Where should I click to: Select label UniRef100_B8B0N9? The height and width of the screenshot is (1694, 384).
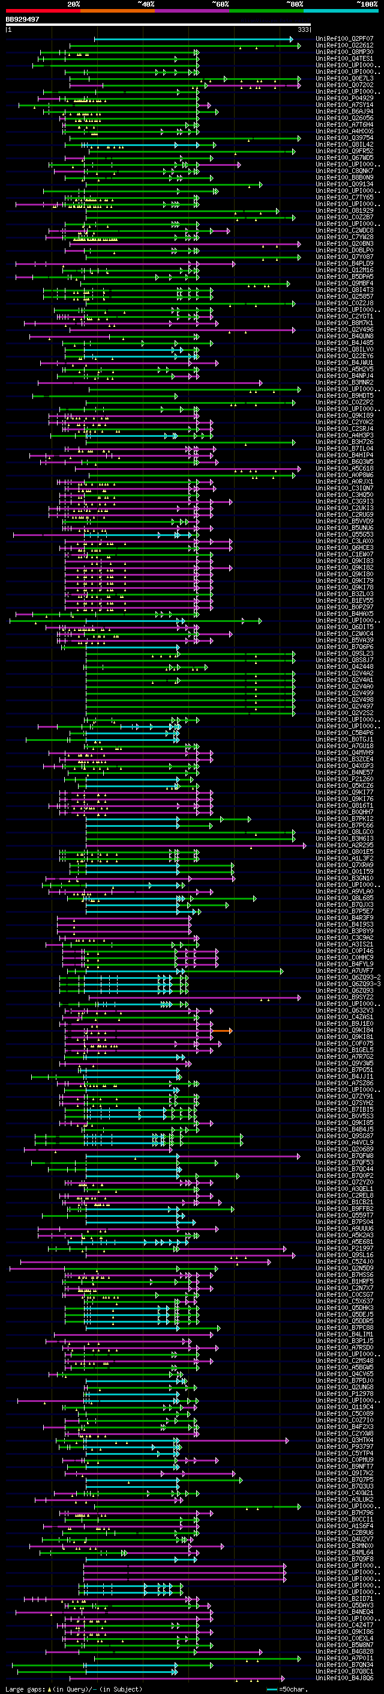tap(344, 177)
